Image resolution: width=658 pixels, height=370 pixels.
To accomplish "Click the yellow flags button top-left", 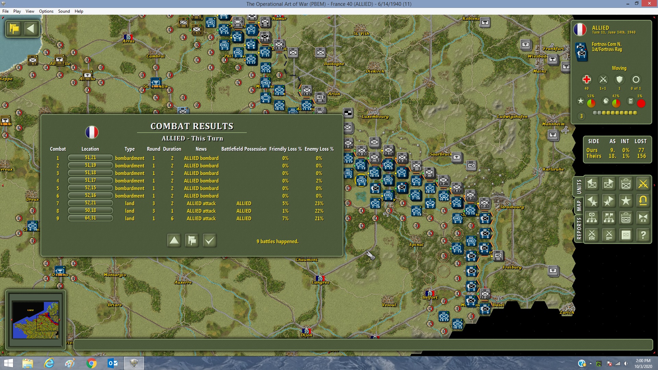I will point(14,29).
